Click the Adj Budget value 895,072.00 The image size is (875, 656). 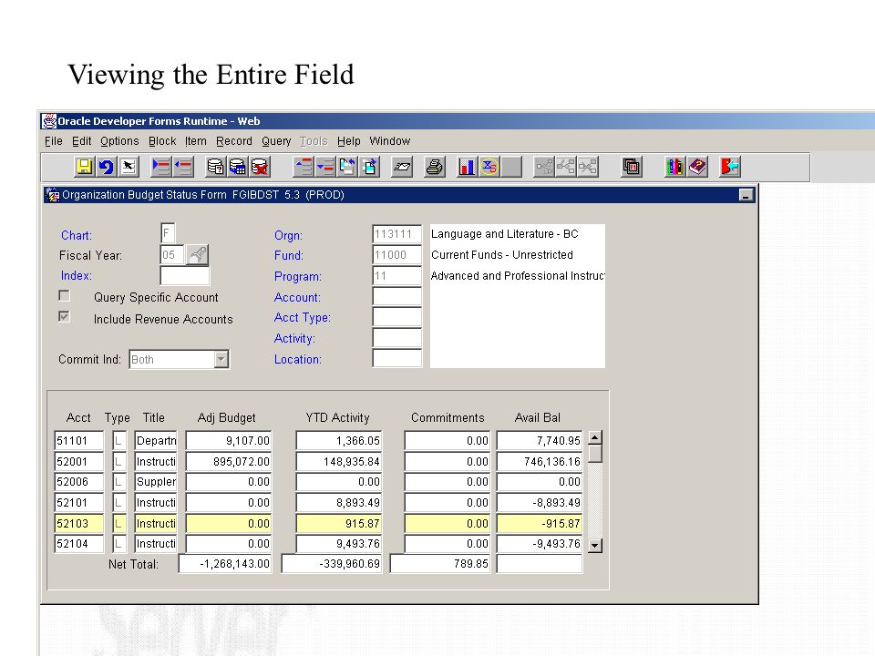click(x=229, y=461)
